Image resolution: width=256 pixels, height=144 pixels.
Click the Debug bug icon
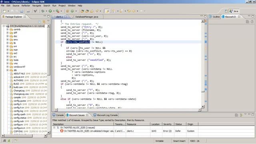coord(43,11)
